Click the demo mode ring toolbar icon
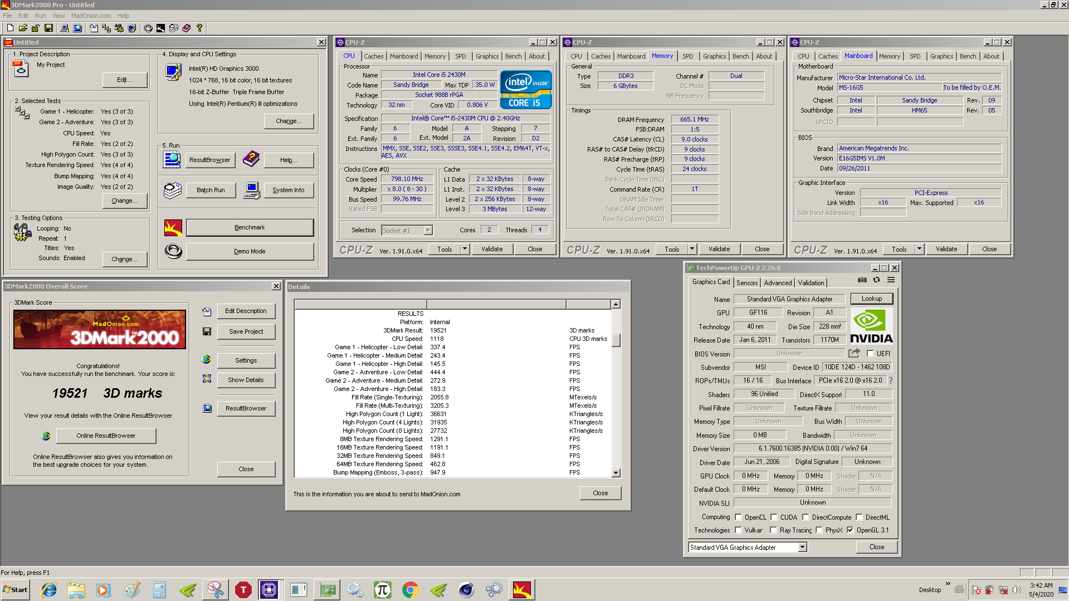 pyautogui.click(x=148, y=28)
